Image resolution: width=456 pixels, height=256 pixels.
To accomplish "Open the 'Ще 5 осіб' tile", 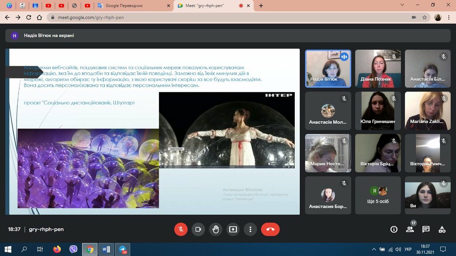I will [378, 195].
